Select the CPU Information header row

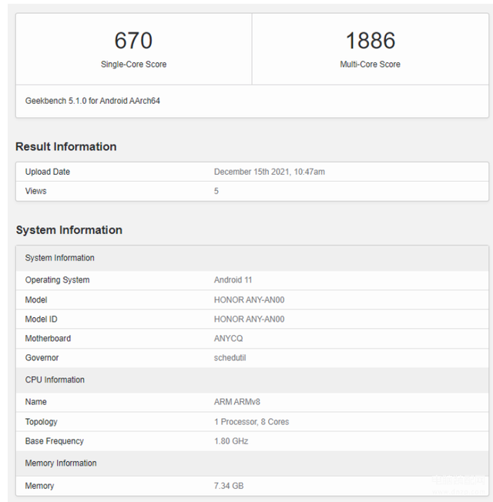[252, 380]
